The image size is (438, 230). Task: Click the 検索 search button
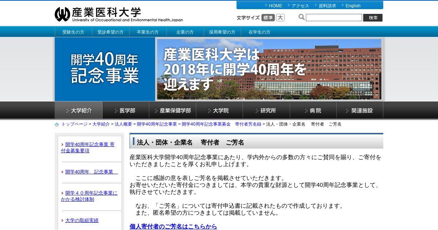(x=373, y=18)
